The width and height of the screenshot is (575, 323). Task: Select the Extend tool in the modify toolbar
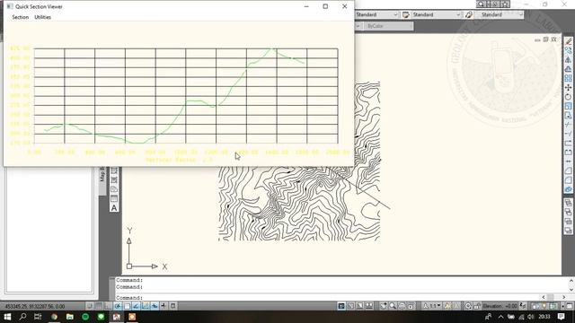(568, 134)
